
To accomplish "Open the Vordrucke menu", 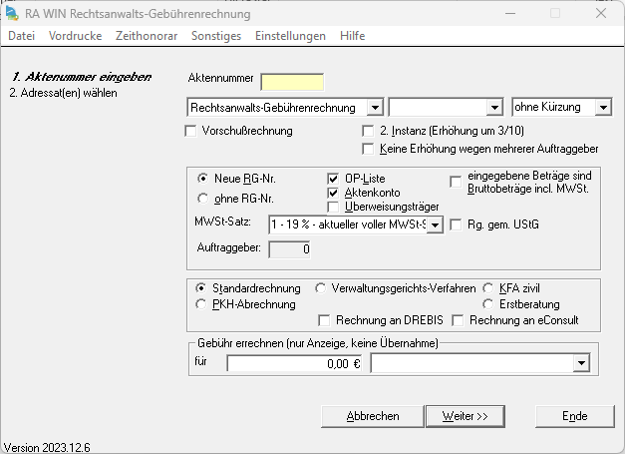I will pyautogui.click(x=76, y=36).
